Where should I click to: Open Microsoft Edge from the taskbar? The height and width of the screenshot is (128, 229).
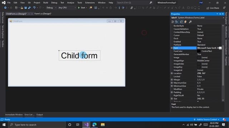94,125
